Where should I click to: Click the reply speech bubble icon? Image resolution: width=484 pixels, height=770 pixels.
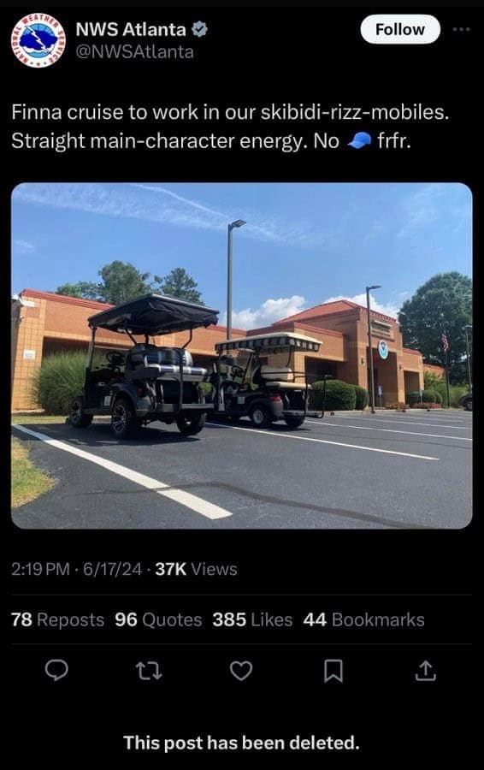coord(56,670)
